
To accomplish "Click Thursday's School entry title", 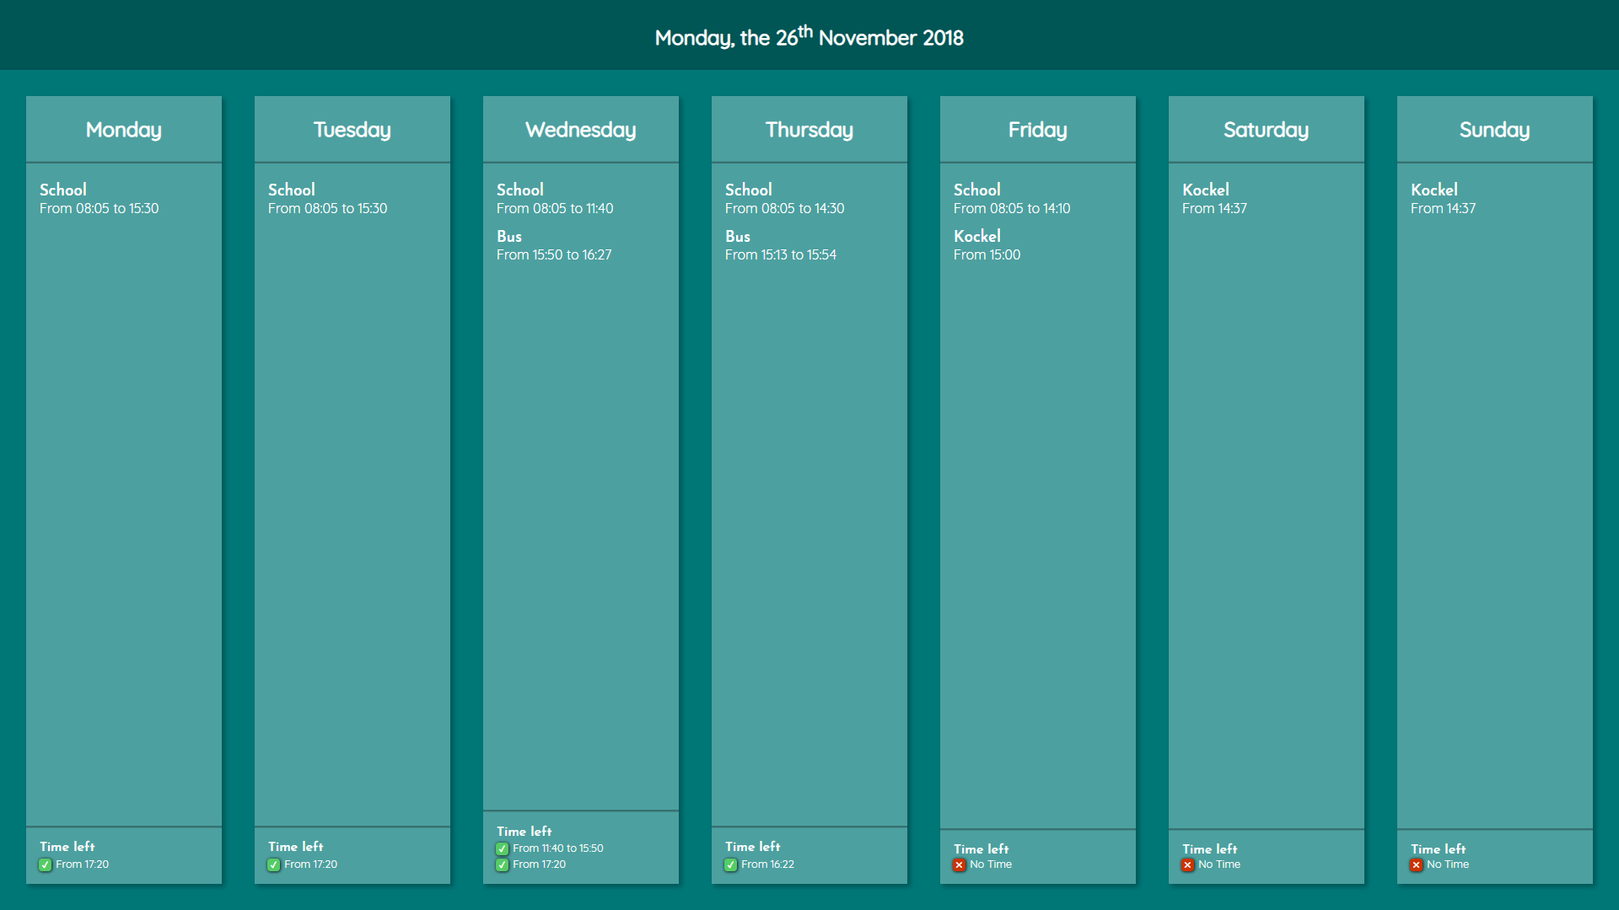I will click(749, 190).
